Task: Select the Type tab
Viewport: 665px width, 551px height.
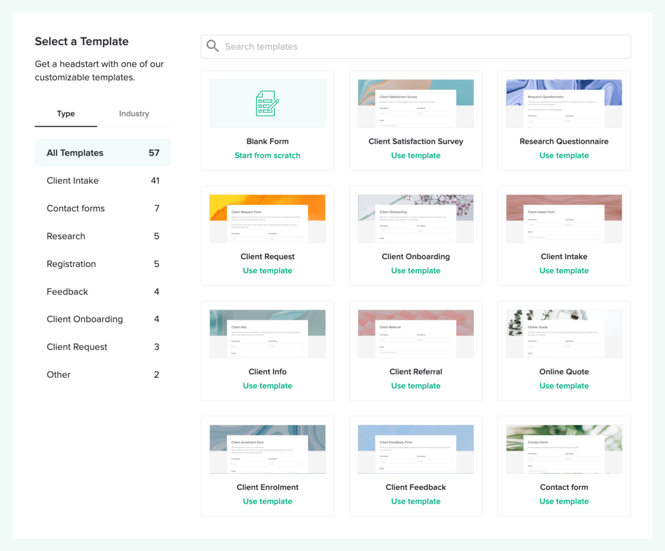Action: [x=66, y=114]
